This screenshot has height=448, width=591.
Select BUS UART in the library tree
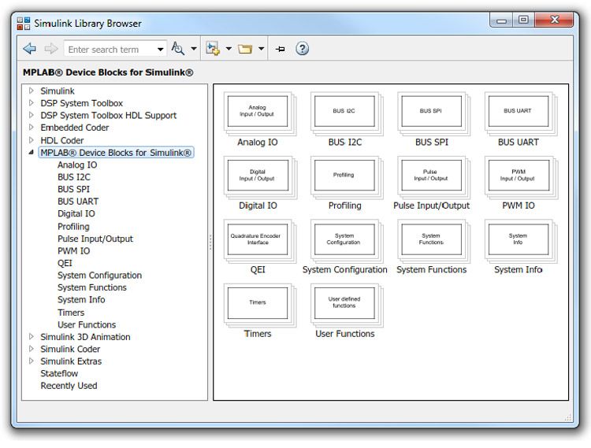[78, 202]
